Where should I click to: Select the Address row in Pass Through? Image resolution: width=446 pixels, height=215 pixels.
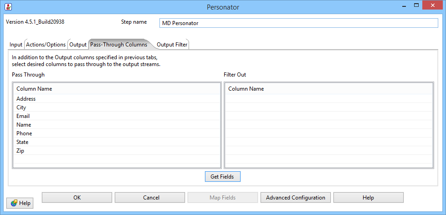(x=26, y=99)
